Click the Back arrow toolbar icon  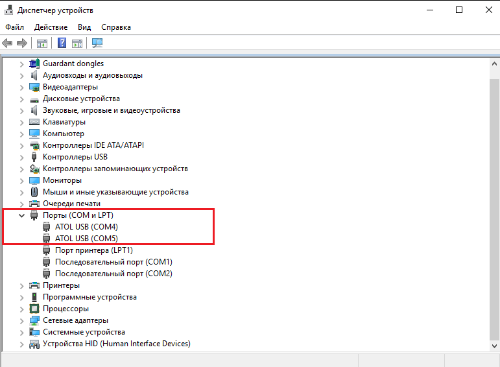tap(8, 43)
